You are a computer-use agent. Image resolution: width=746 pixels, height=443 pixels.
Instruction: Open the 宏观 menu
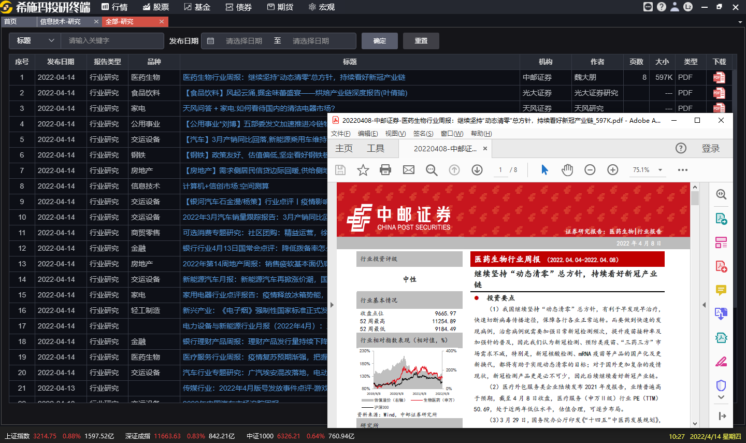[x=322, y=7]
